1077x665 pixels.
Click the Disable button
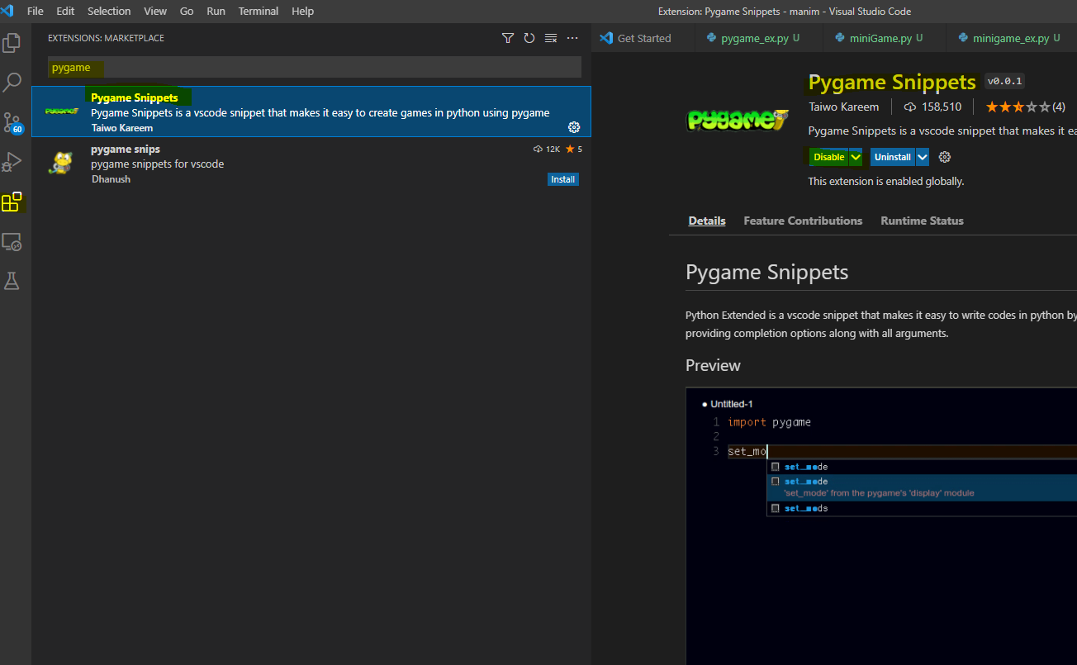(828, 157)
